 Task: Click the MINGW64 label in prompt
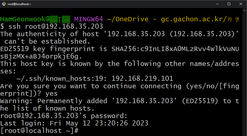[88, 19]
